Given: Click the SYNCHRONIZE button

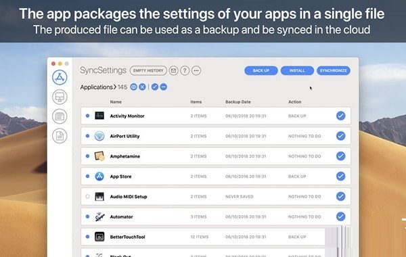Looking at the screenshot, I should [334, 70].
